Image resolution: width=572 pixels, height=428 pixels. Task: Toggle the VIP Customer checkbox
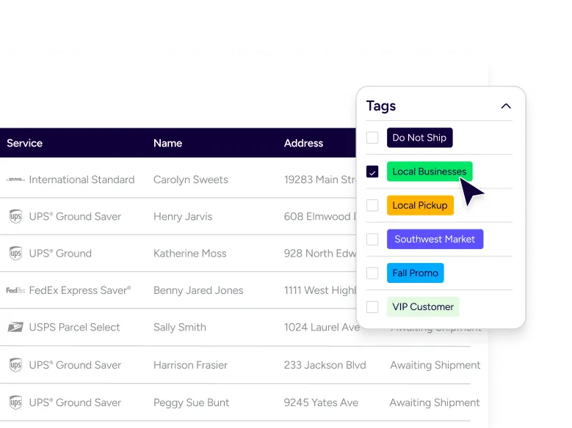pyautogui.click(x=372, y=307)
